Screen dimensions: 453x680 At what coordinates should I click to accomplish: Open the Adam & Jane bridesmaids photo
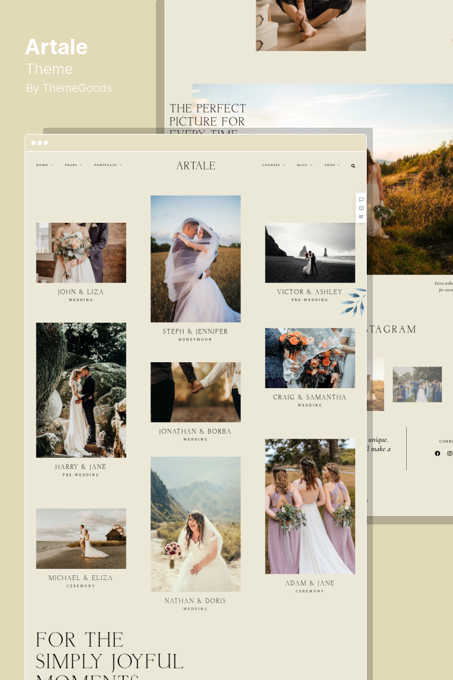point(310,507)
